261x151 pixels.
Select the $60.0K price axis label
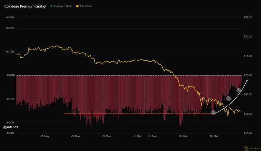pos(248,114)
